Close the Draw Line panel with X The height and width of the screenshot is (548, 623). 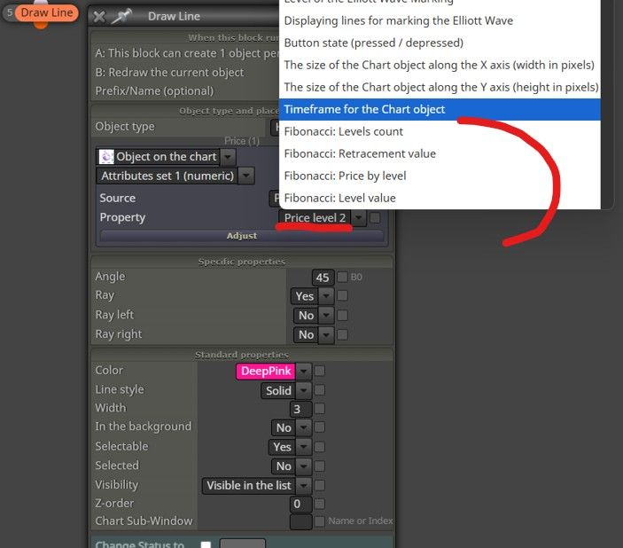tap(99, 17)
